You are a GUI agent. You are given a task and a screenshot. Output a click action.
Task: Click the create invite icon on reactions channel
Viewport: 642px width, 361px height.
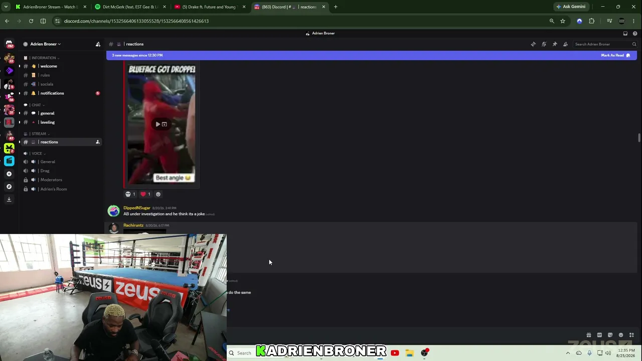[x=98, y=142]
